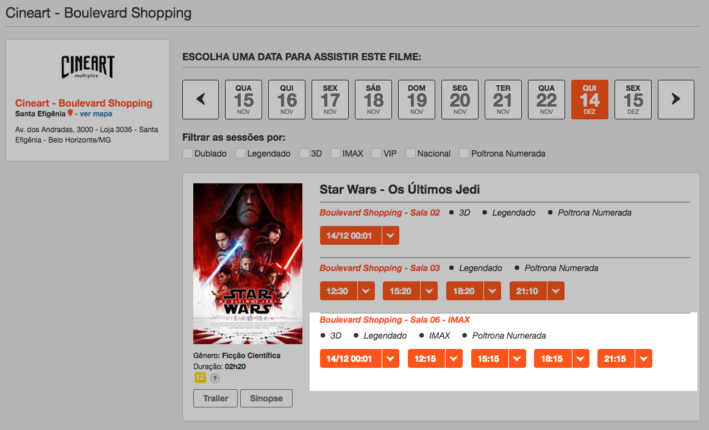The width and height of the screenshot is (709, 430).
Task: Open the ver mapa link
Action: 96,114
